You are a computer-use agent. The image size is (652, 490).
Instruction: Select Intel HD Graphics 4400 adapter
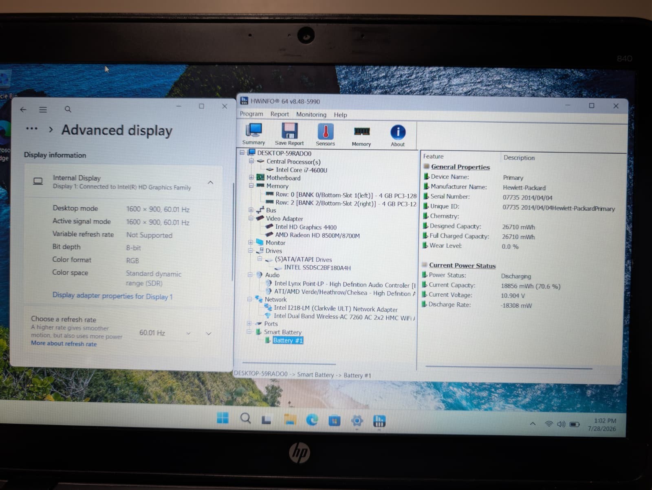point(306,227)
